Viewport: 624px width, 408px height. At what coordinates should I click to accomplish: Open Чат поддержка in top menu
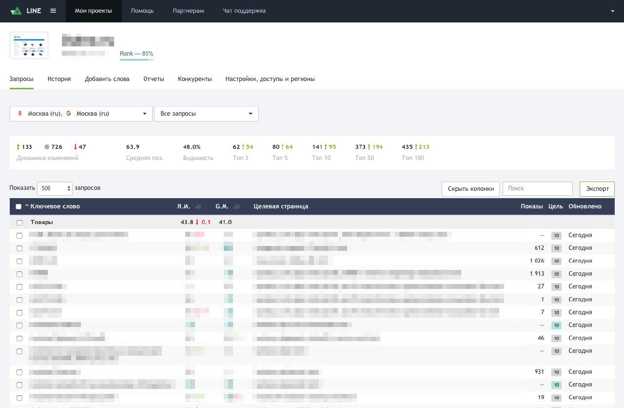pos(244,11)
